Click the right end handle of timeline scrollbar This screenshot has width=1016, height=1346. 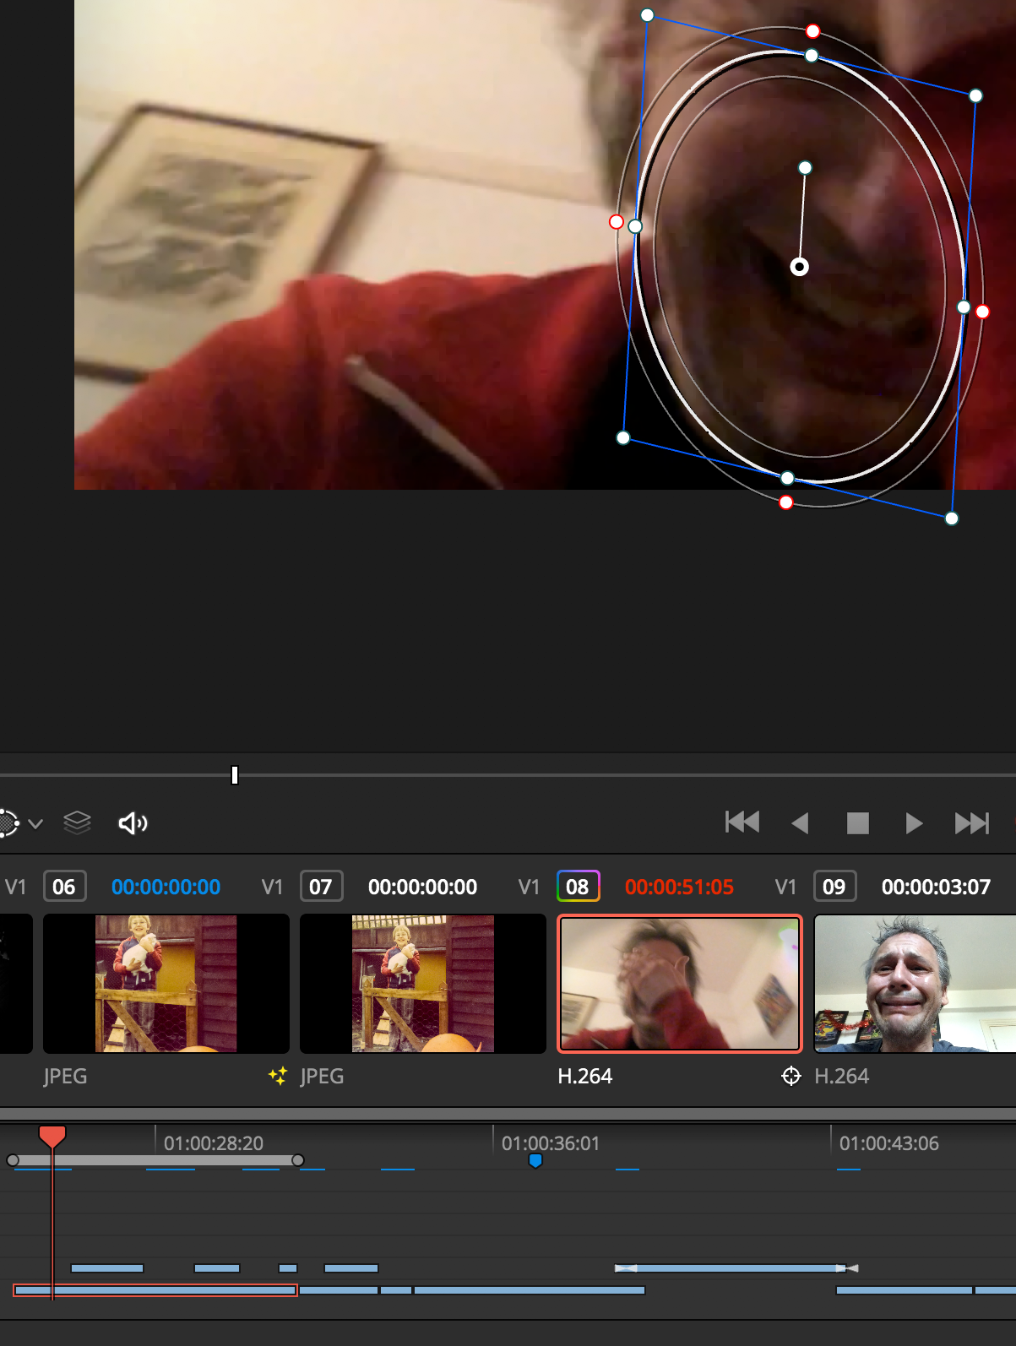point(298,1160)
